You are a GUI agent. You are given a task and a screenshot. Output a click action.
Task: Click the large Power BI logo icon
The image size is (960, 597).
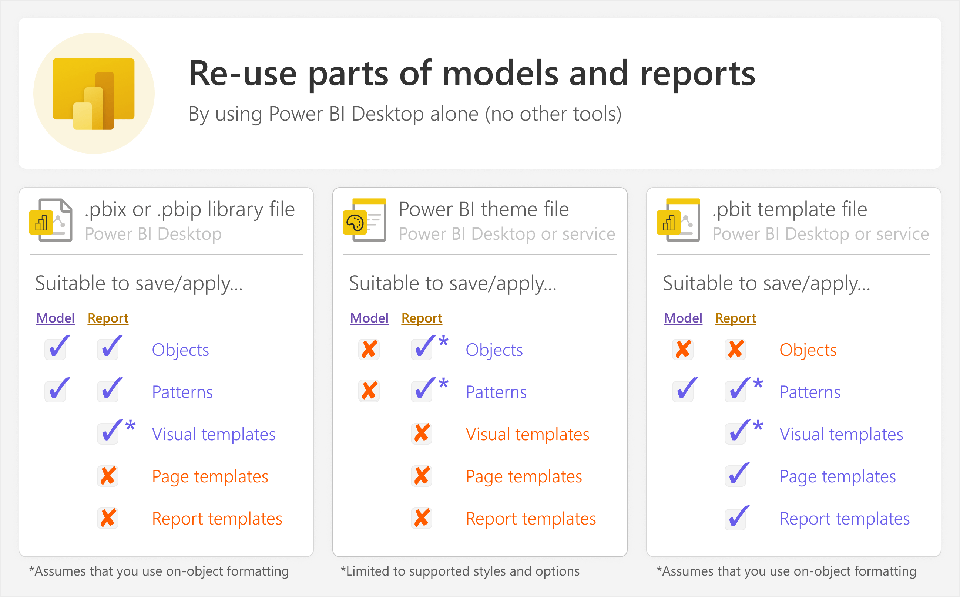(x=94, y=94)
